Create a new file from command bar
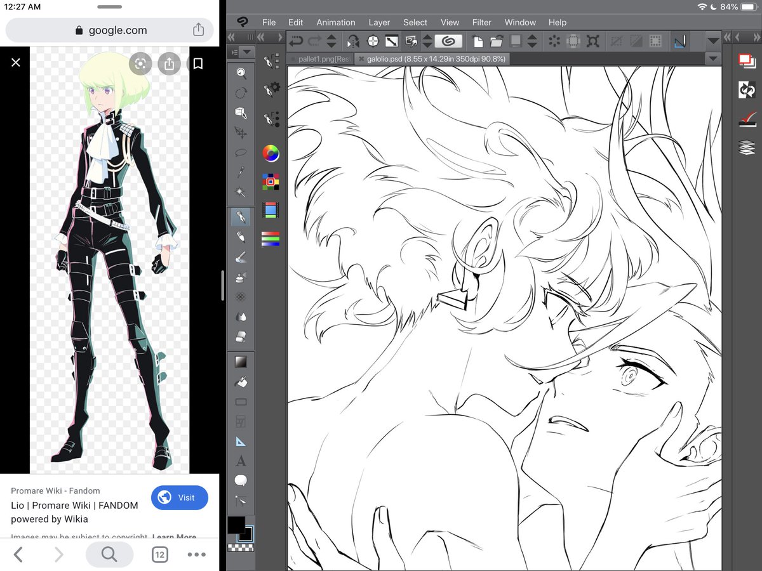 (x=478, y=41)
